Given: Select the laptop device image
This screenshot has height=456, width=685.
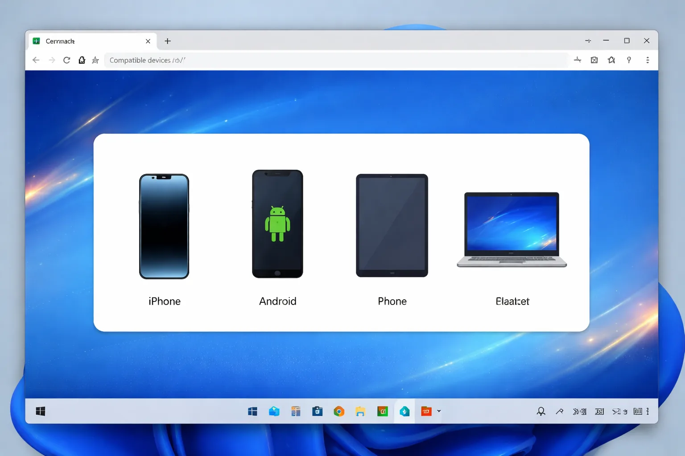Looking at the screenshot, I should (x=512, y=230).
